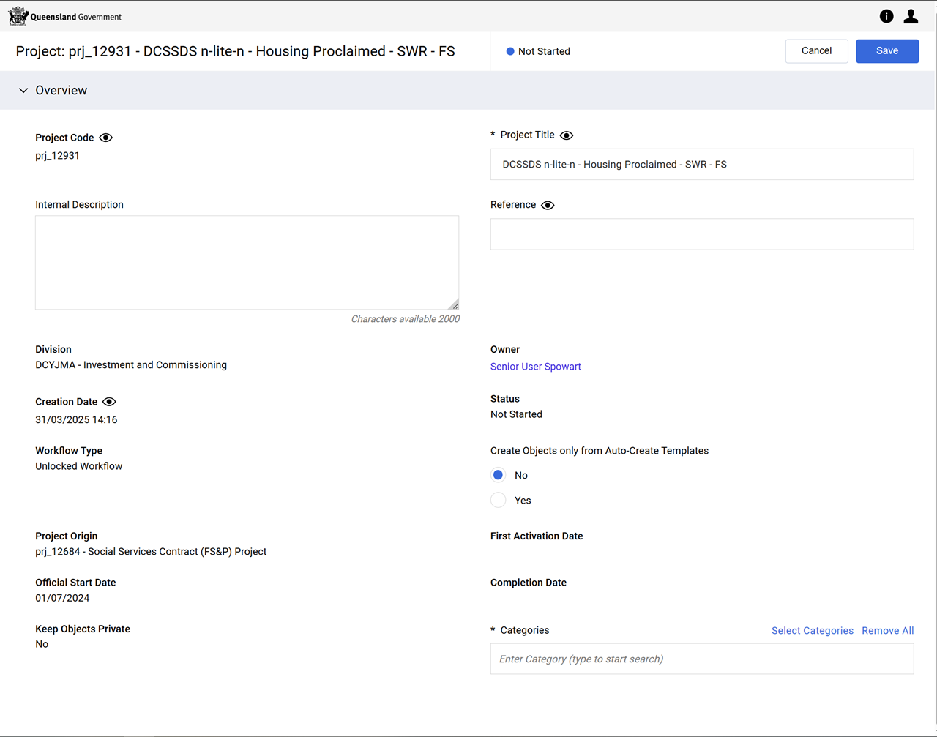Screen dimensions: 937x737
Task: Toggle the eye icon next to Creation Date
Action: pos(109,402)
